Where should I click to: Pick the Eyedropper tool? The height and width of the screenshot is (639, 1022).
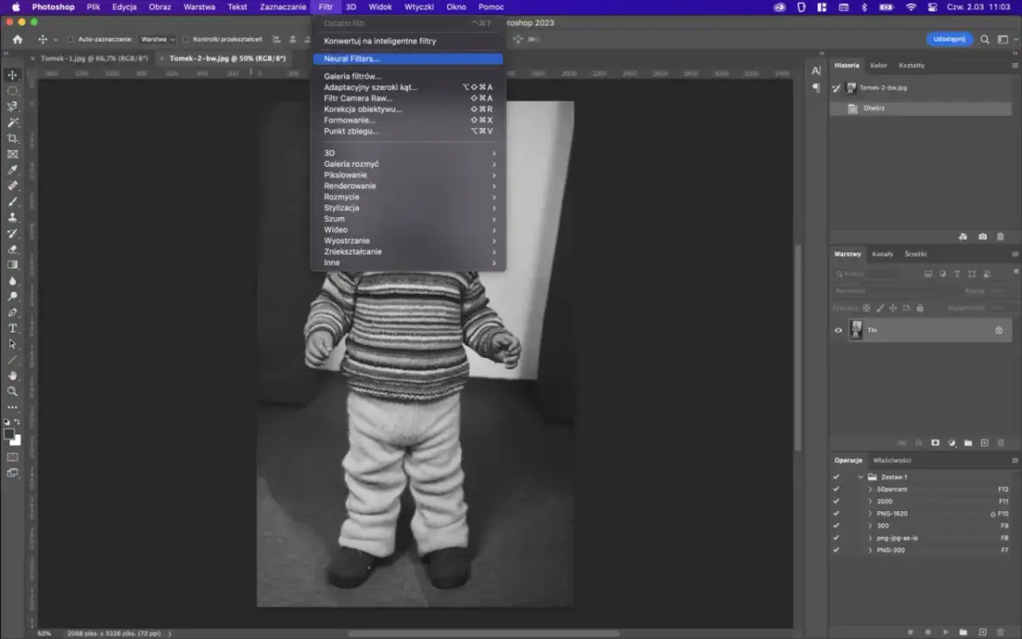pos(13,170)
